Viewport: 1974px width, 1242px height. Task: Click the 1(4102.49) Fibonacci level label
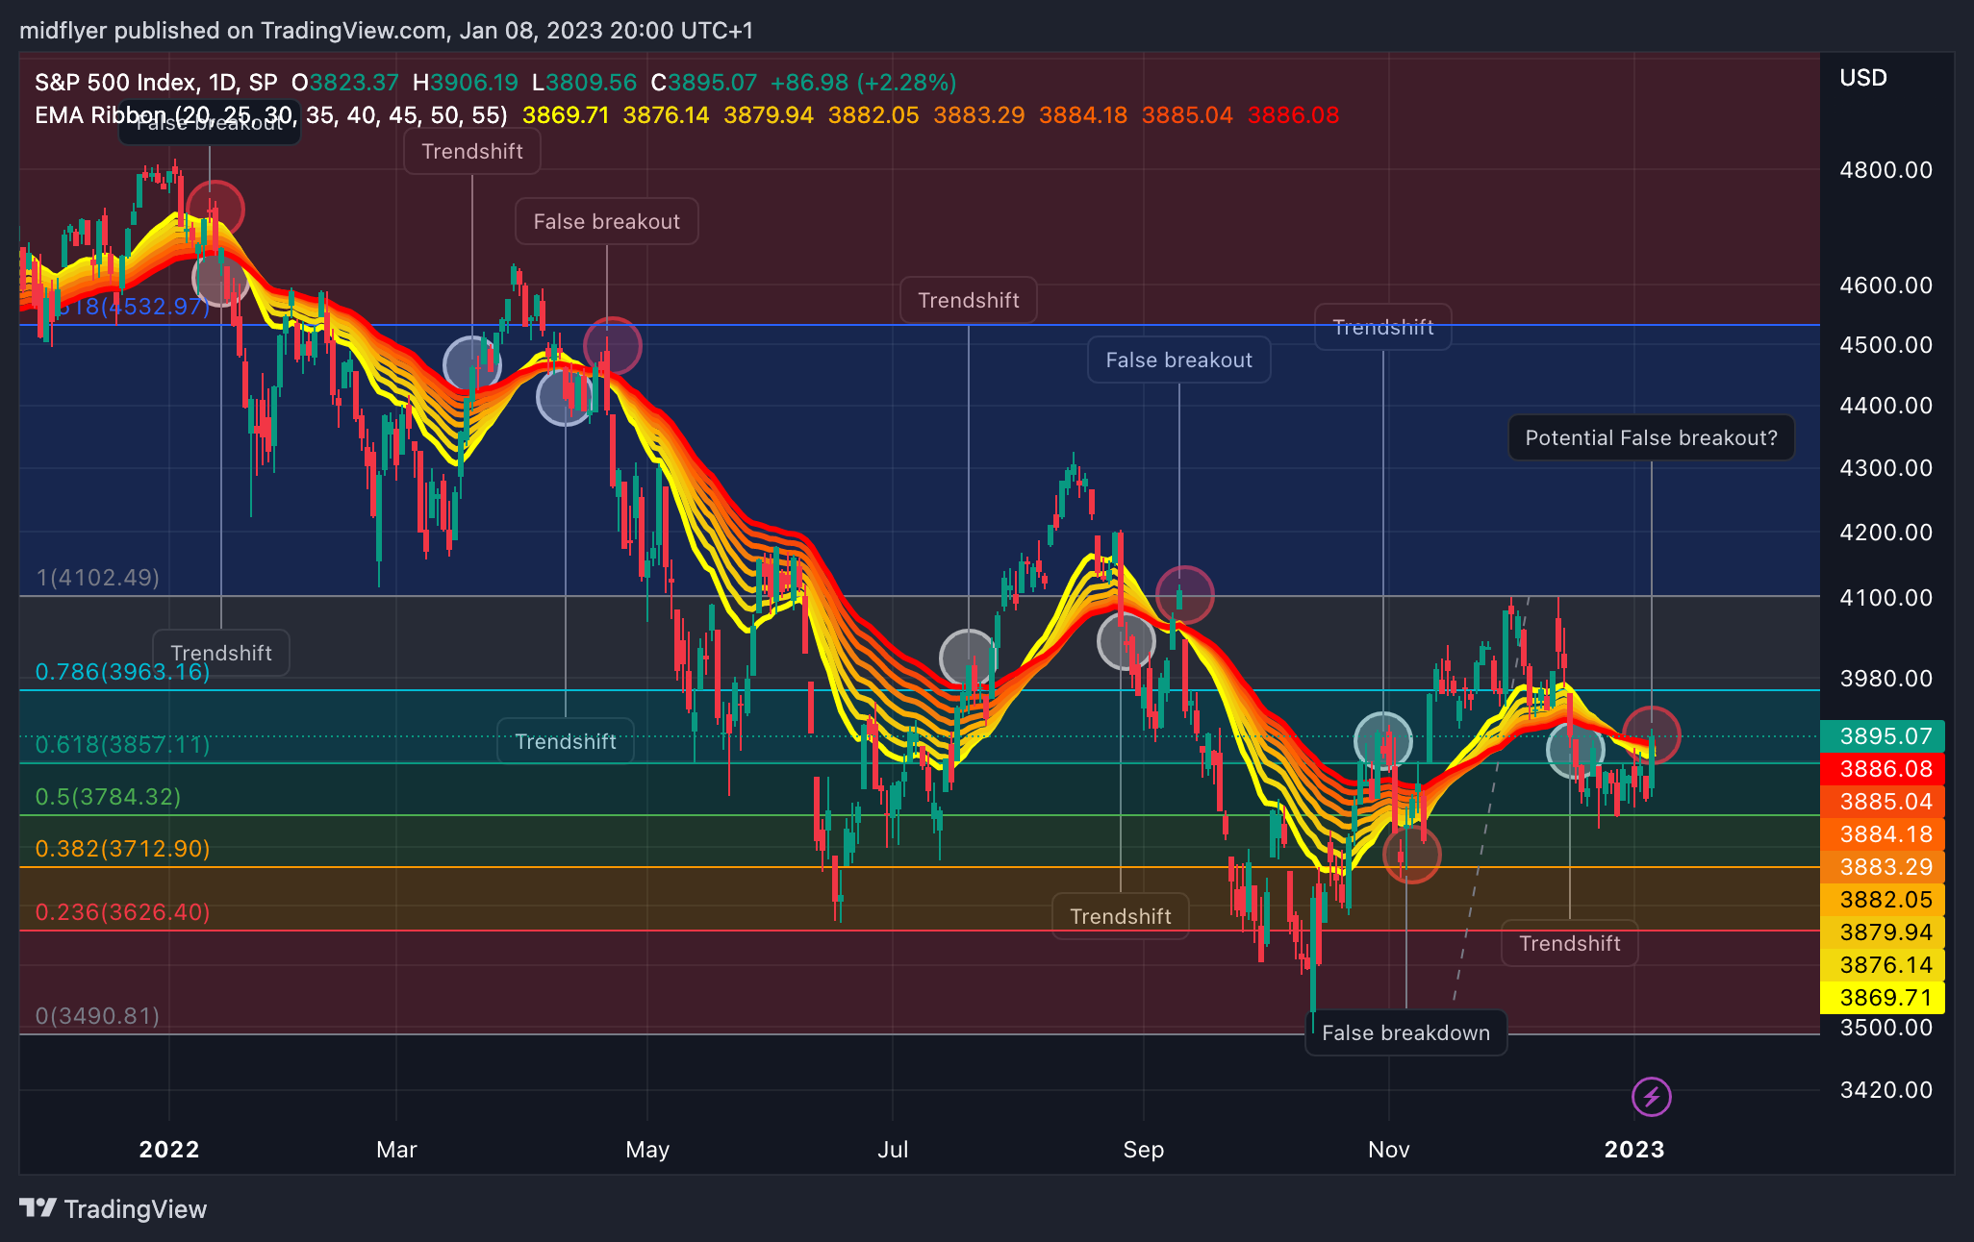point(98,578)
